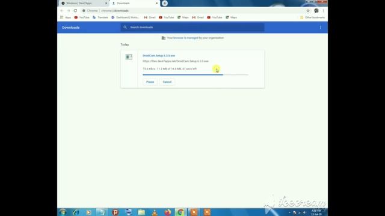Open the file folder on taskbar
The image size is (385, 216).
point(141,212)
